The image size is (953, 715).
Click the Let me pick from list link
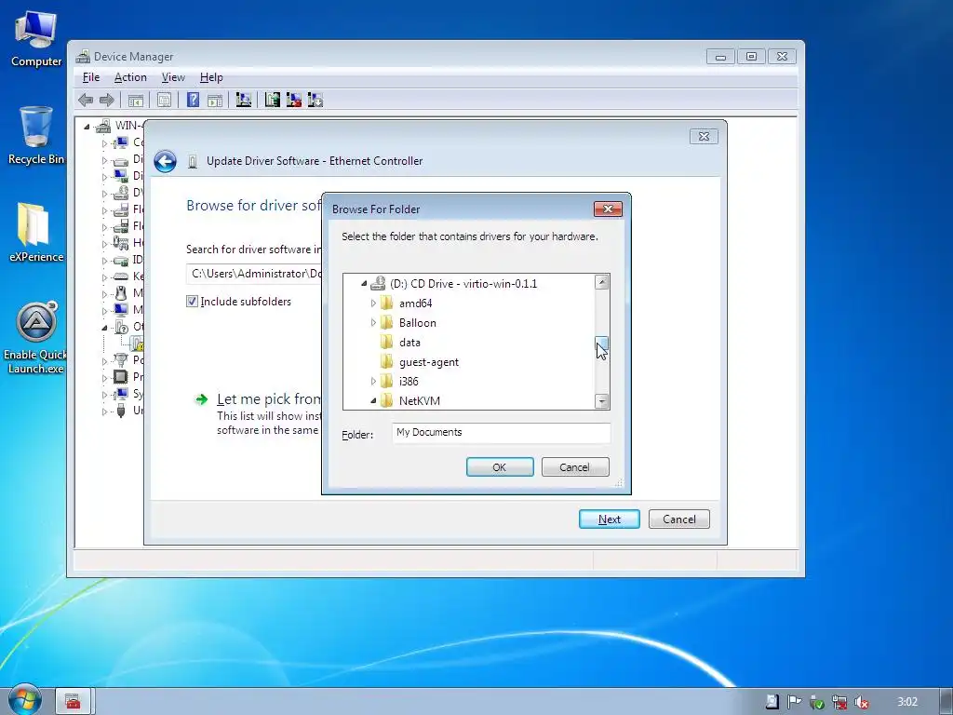269,398
